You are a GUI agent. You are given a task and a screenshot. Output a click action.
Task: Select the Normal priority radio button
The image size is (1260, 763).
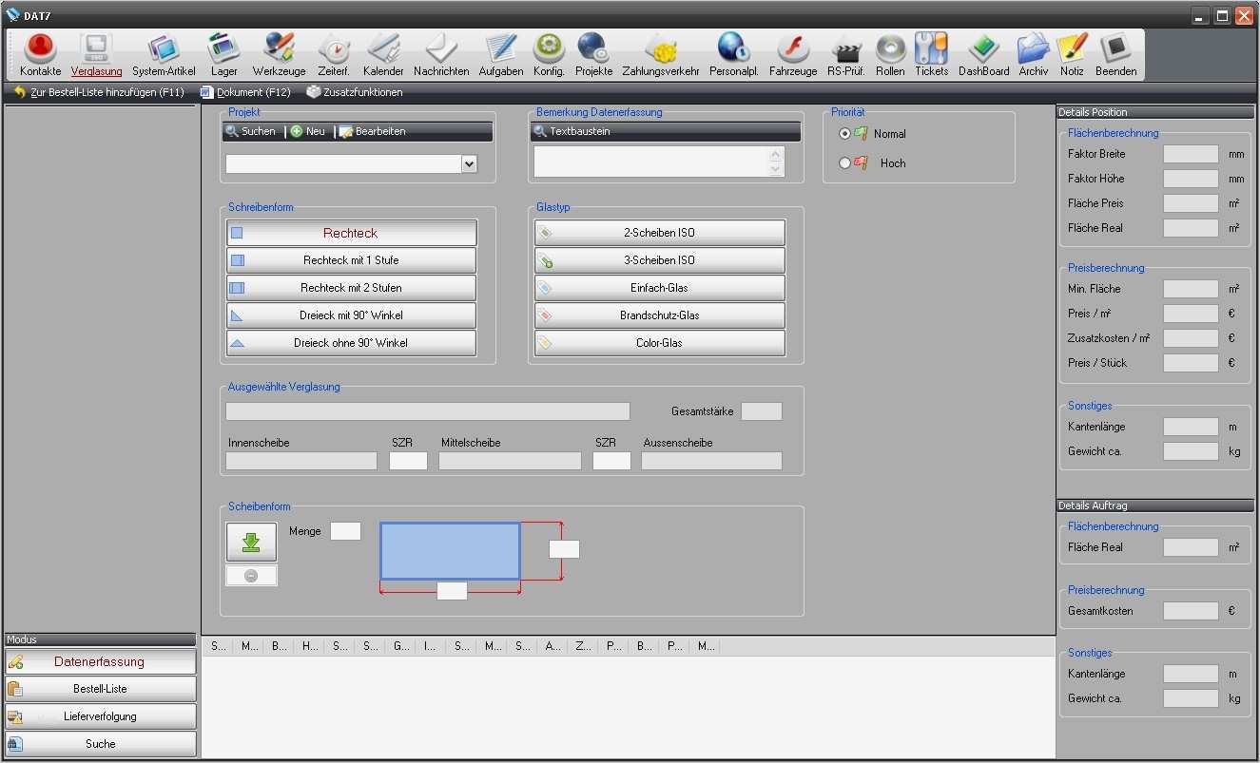tap(844, 134)
